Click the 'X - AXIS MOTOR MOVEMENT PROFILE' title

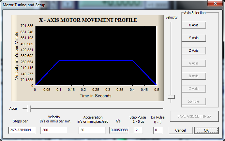(x=88, y=20)
